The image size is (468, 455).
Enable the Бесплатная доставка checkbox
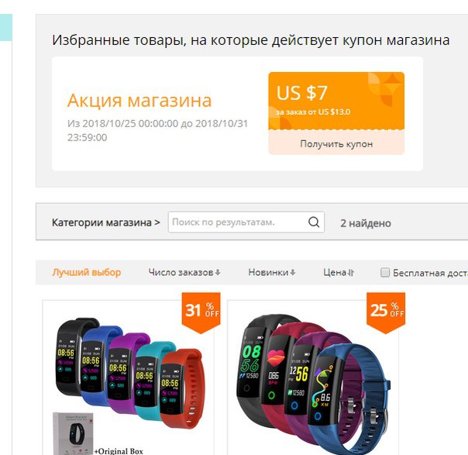point(385,272)
